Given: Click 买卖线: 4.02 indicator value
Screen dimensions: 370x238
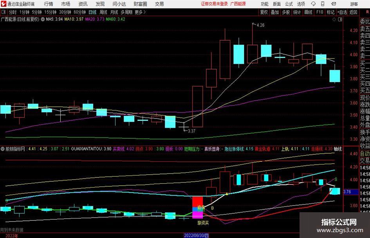Looking at the screenshot, I should [x=123, y=149].
